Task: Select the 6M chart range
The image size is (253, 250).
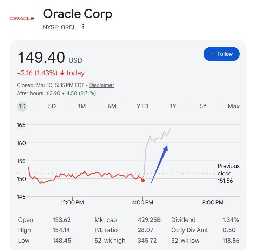Action: pyautogui.click(x=112, y=106)
